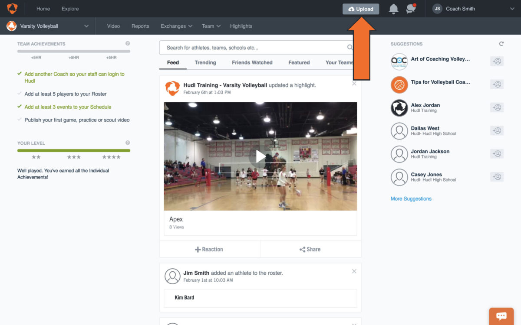Image resolution: width=521 pixels, height=325 pixels.
Task: Click Casey Jones's profile avatar
Action: 399,177
